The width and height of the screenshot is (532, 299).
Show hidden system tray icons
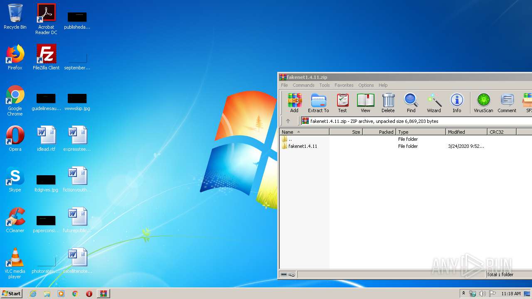tap(463, 293)
